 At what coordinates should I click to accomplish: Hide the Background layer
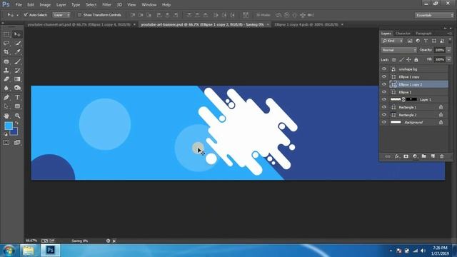click(x=384, y=122)
